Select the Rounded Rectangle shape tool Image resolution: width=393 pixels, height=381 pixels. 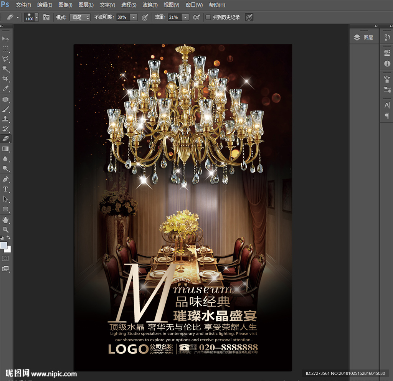click(5, 209)
